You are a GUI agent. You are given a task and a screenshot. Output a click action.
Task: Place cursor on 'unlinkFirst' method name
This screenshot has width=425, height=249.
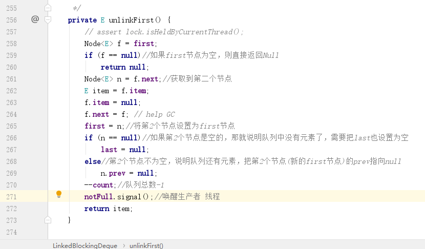132,20
